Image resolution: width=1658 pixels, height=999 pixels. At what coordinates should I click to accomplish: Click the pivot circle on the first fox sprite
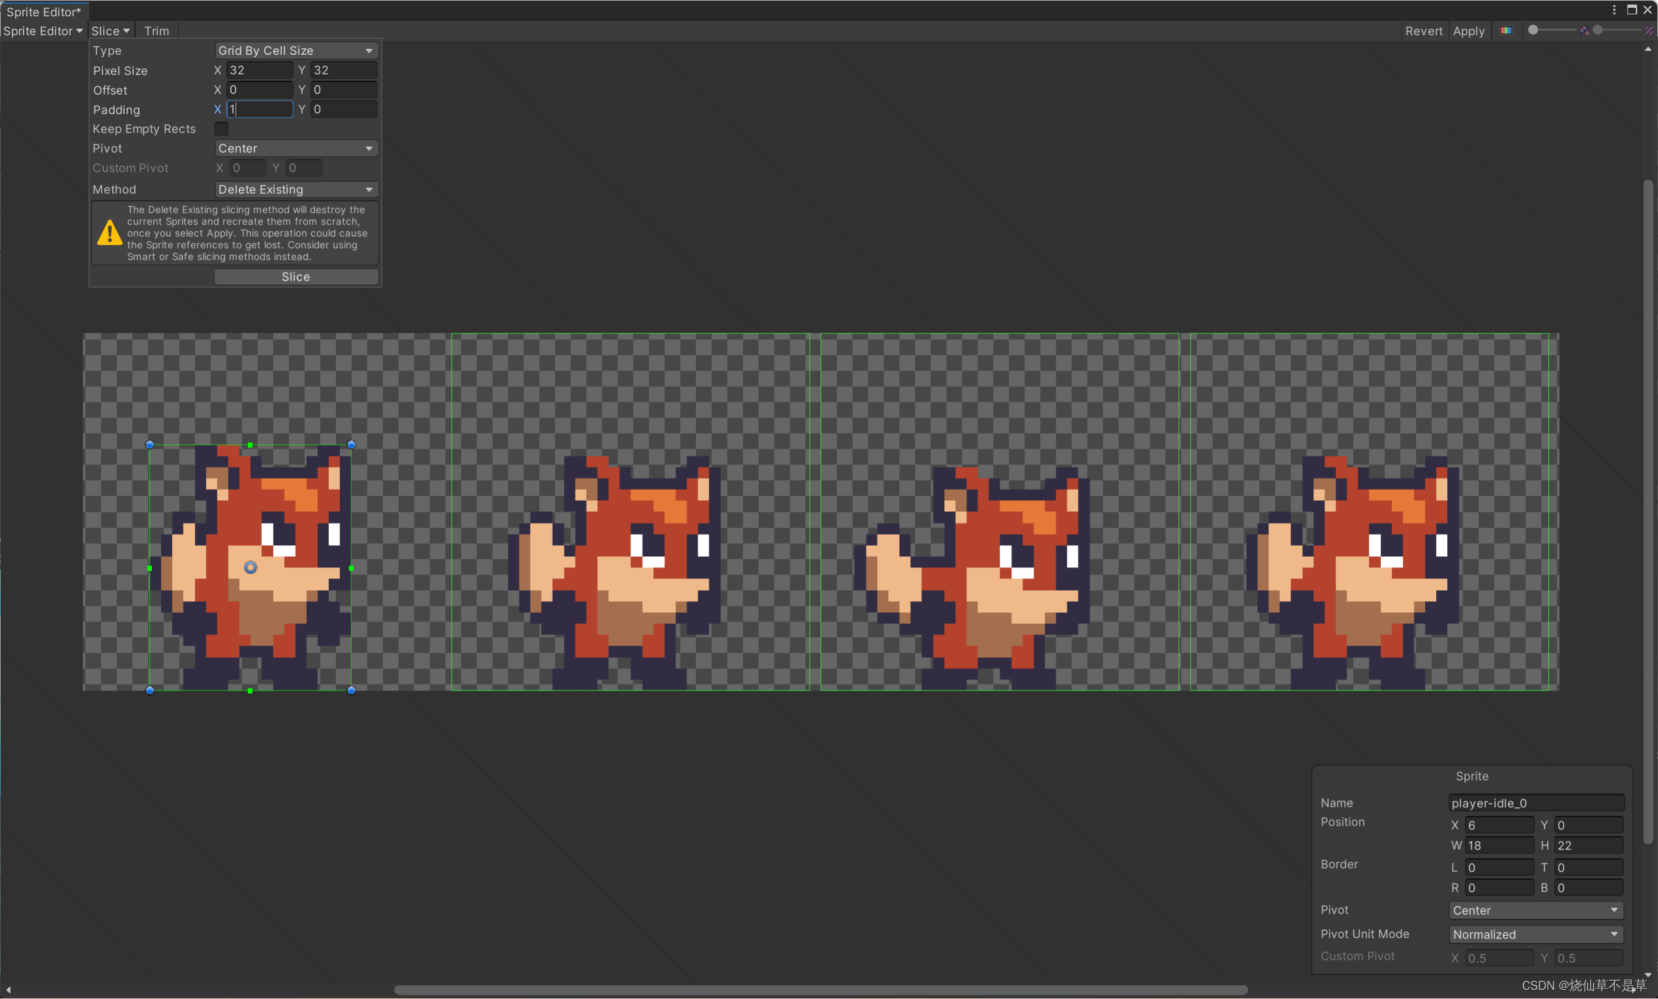tap(251, 567)
